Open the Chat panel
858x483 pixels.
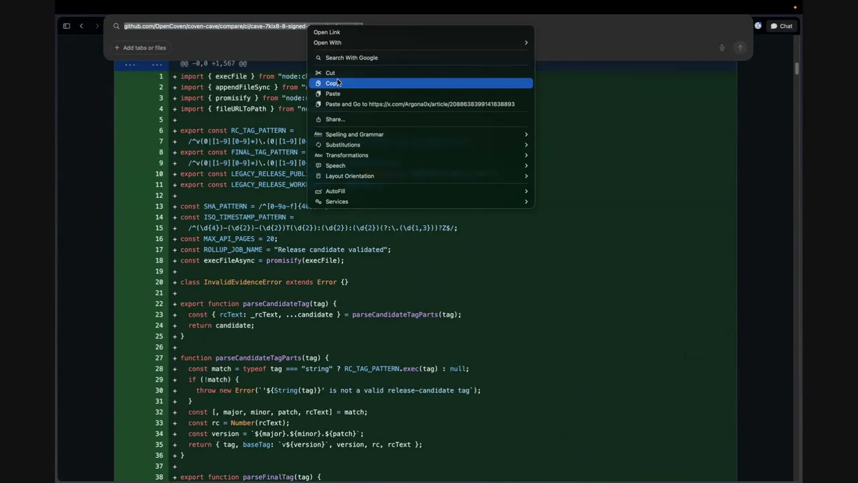click(782, 26)
